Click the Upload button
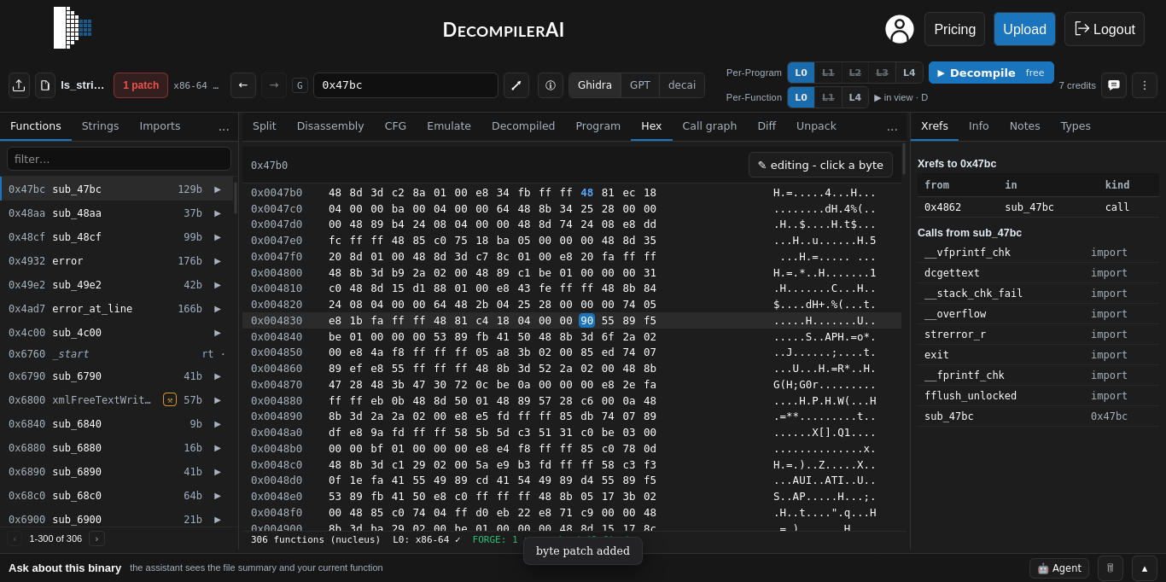1166x582 pixels. (1024, 29)
